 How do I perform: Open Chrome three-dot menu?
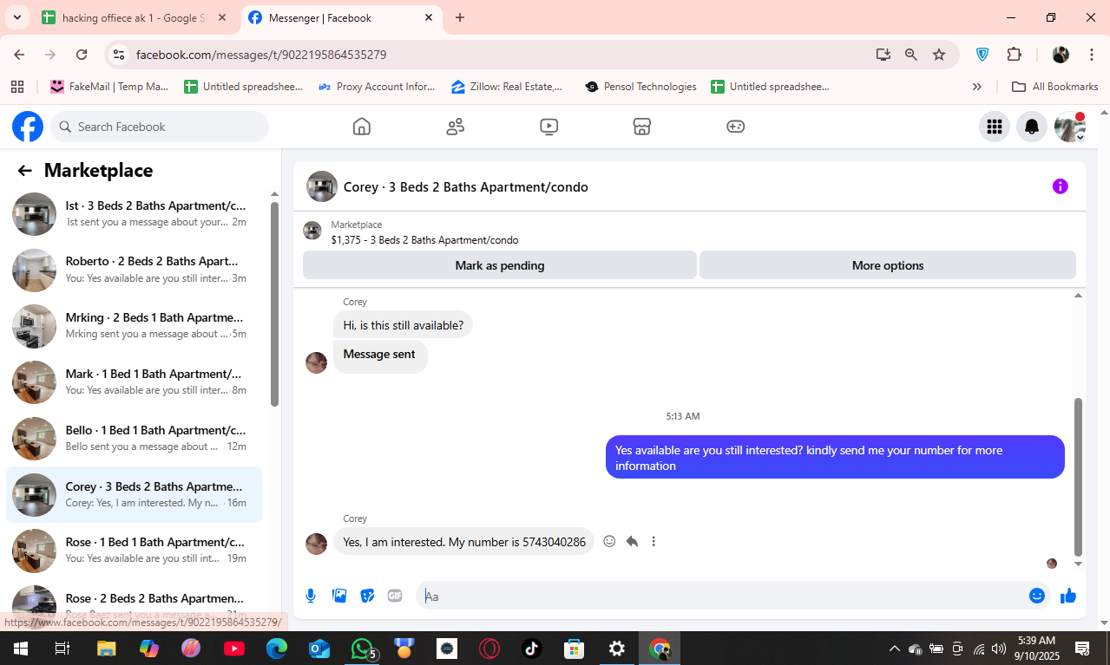[1092, 55]
